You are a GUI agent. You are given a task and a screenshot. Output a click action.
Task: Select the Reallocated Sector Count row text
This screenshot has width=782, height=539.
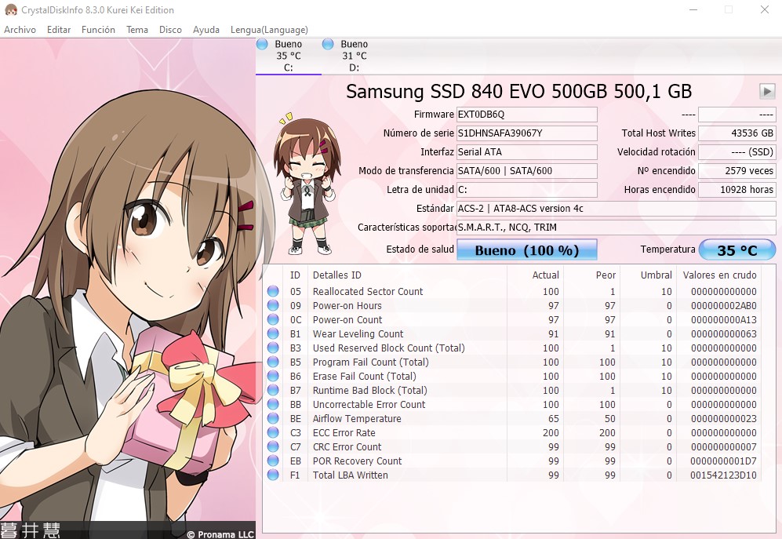pyautogui.click(x=368, y=291)
